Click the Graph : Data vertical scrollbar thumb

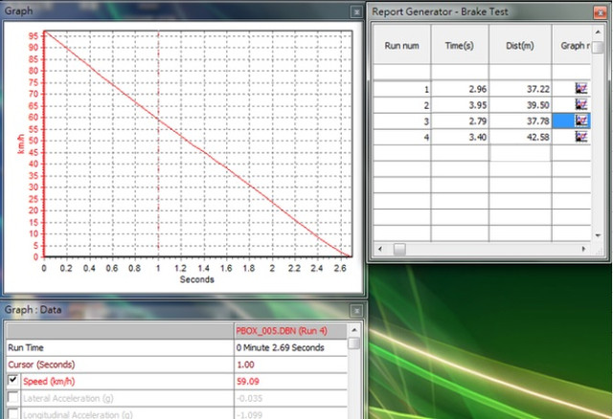click(x=354, y=343)
